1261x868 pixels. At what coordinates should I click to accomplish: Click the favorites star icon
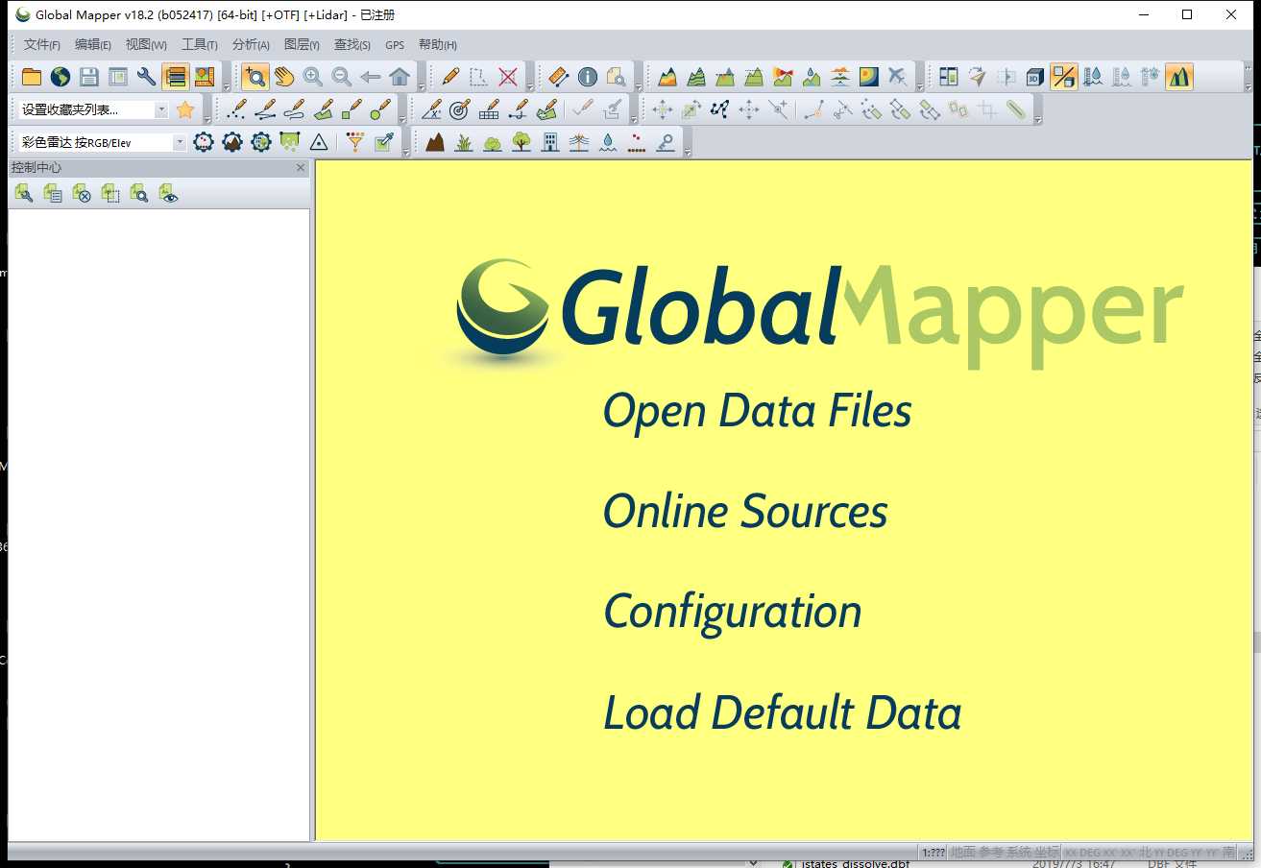click(x=185, y=109)
